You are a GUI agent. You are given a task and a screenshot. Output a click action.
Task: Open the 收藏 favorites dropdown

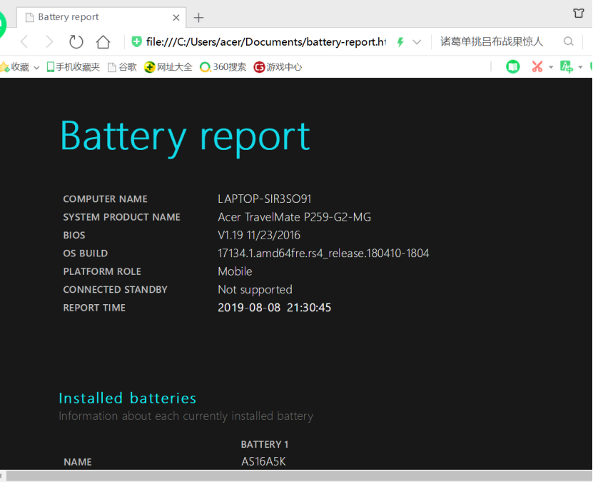(20, 67)
